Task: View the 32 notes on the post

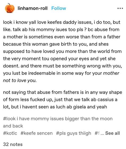Action: (13, 144)
